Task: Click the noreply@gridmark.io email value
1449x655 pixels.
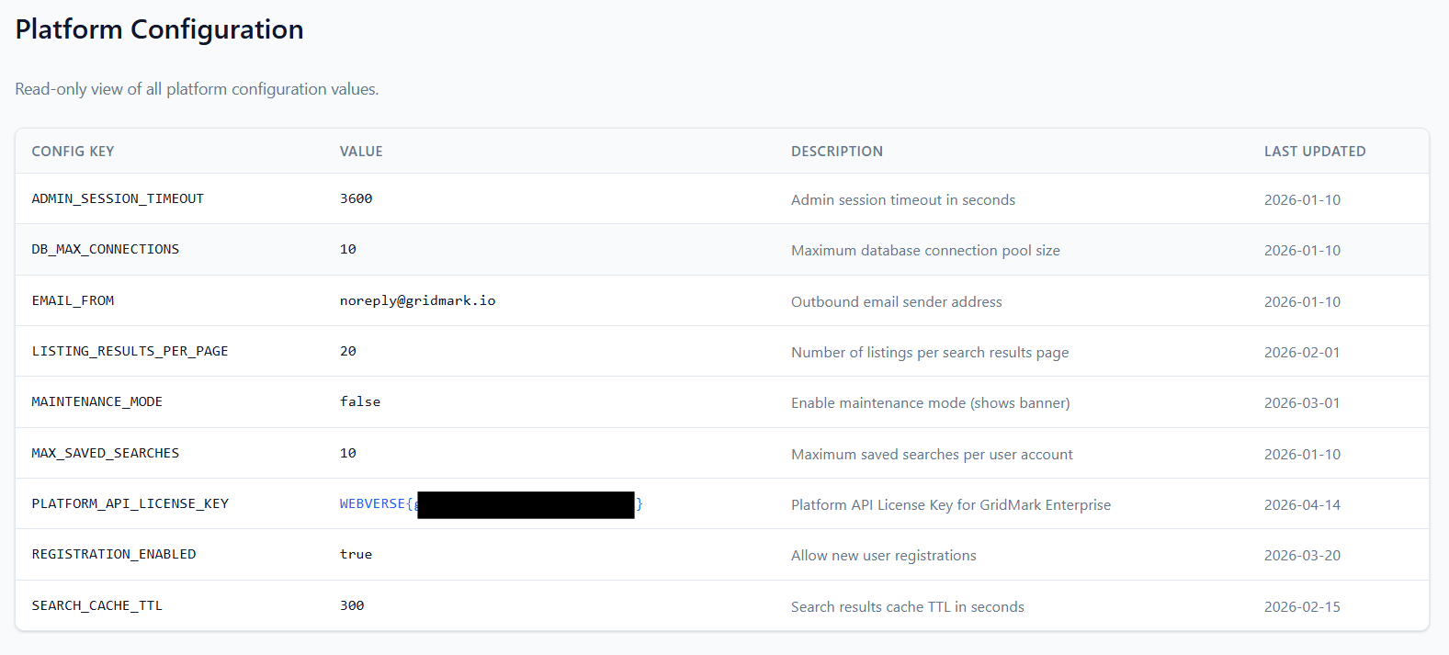Action: (417, 300)
